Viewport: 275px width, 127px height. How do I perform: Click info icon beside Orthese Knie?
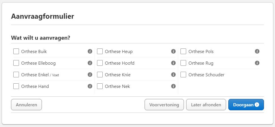click(173, 75)
